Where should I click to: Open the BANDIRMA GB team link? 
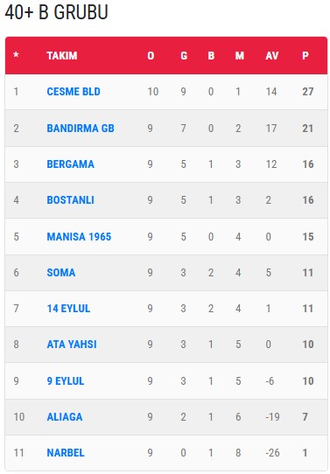tap(81, 129)
